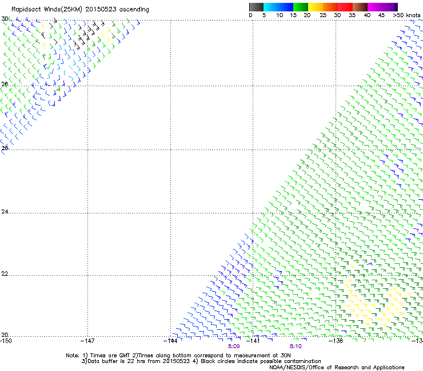Click the '5' label under the color scale
Image resolution: width=423 pixels, height=371 pixels.
point(264,15)
